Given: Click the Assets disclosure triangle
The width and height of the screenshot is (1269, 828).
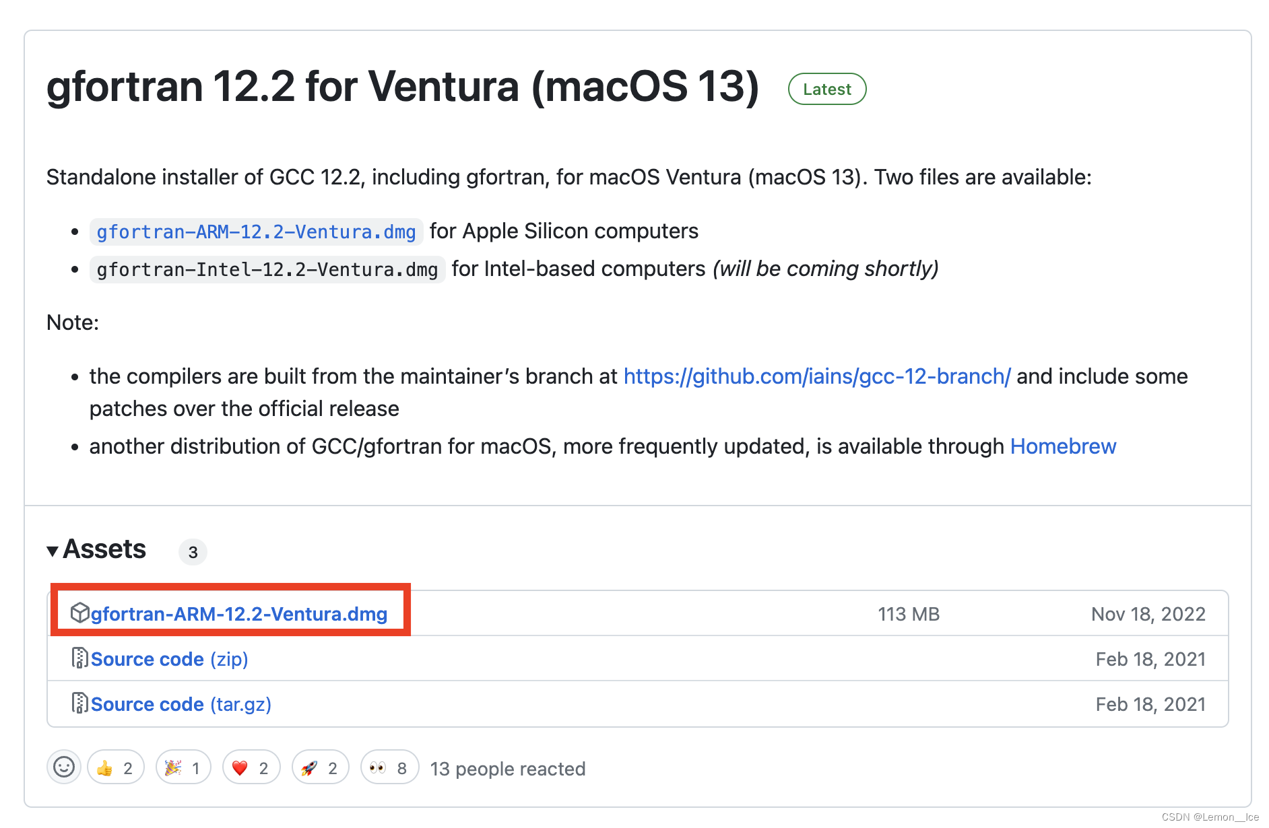Looking at the screenshot, I should [x=53, y=550].
